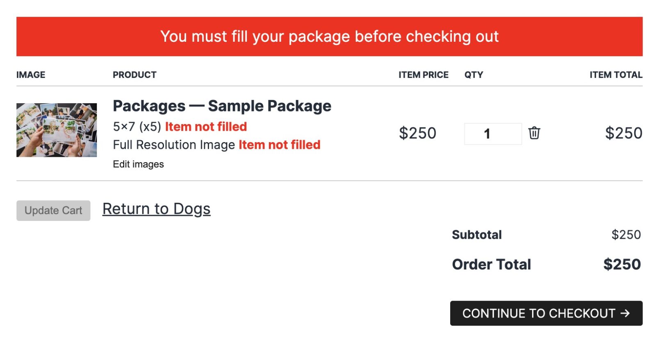The height and width of the screenshot is (347, 656).
Task: Select the Packages — Sample Package title
Action: click(222, 106)
